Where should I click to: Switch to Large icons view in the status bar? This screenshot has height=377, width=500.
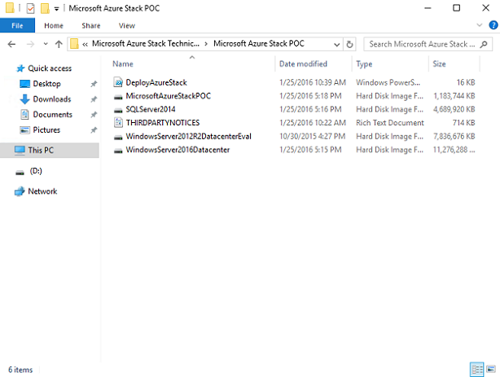491,370
